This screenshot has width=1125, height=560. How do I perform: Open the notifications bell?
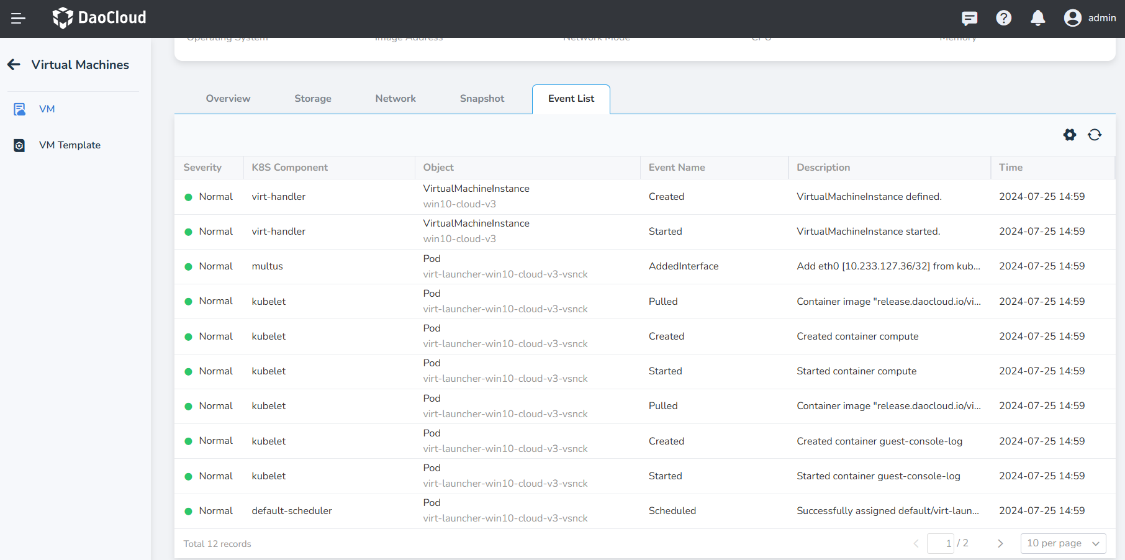click(1037, 19)
